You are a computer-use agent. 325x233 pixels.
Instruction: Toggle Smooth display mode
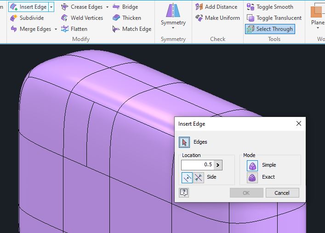tap(270, 7)
